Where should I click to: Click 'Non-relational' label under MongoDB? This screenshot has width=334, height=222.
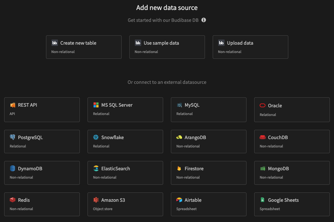[x=271, y=177]
